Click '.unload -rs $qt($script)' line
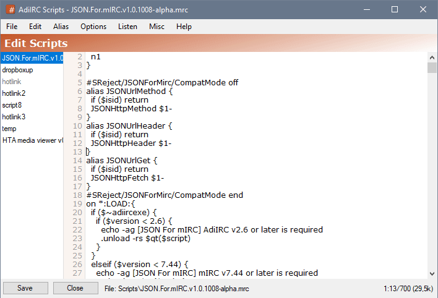This screenshot has height=298, width=438. (x=145, y=239)
